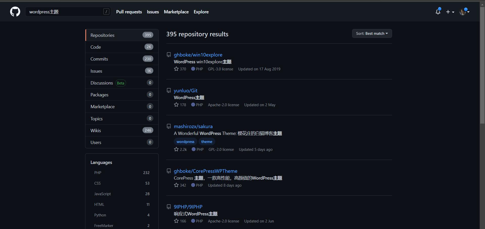Click the search input field

click(63, 12)
